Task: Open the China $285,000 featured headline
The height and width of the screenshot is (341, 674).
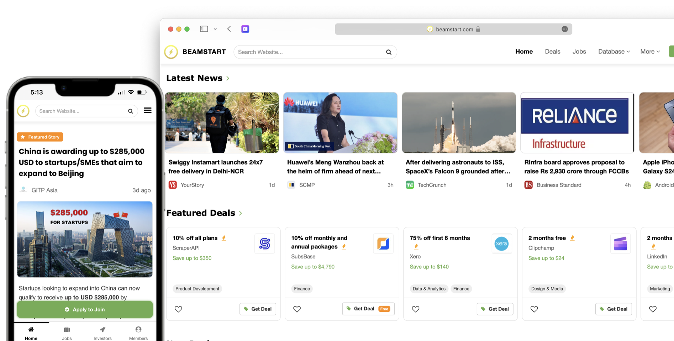Action: pos(81,162)
